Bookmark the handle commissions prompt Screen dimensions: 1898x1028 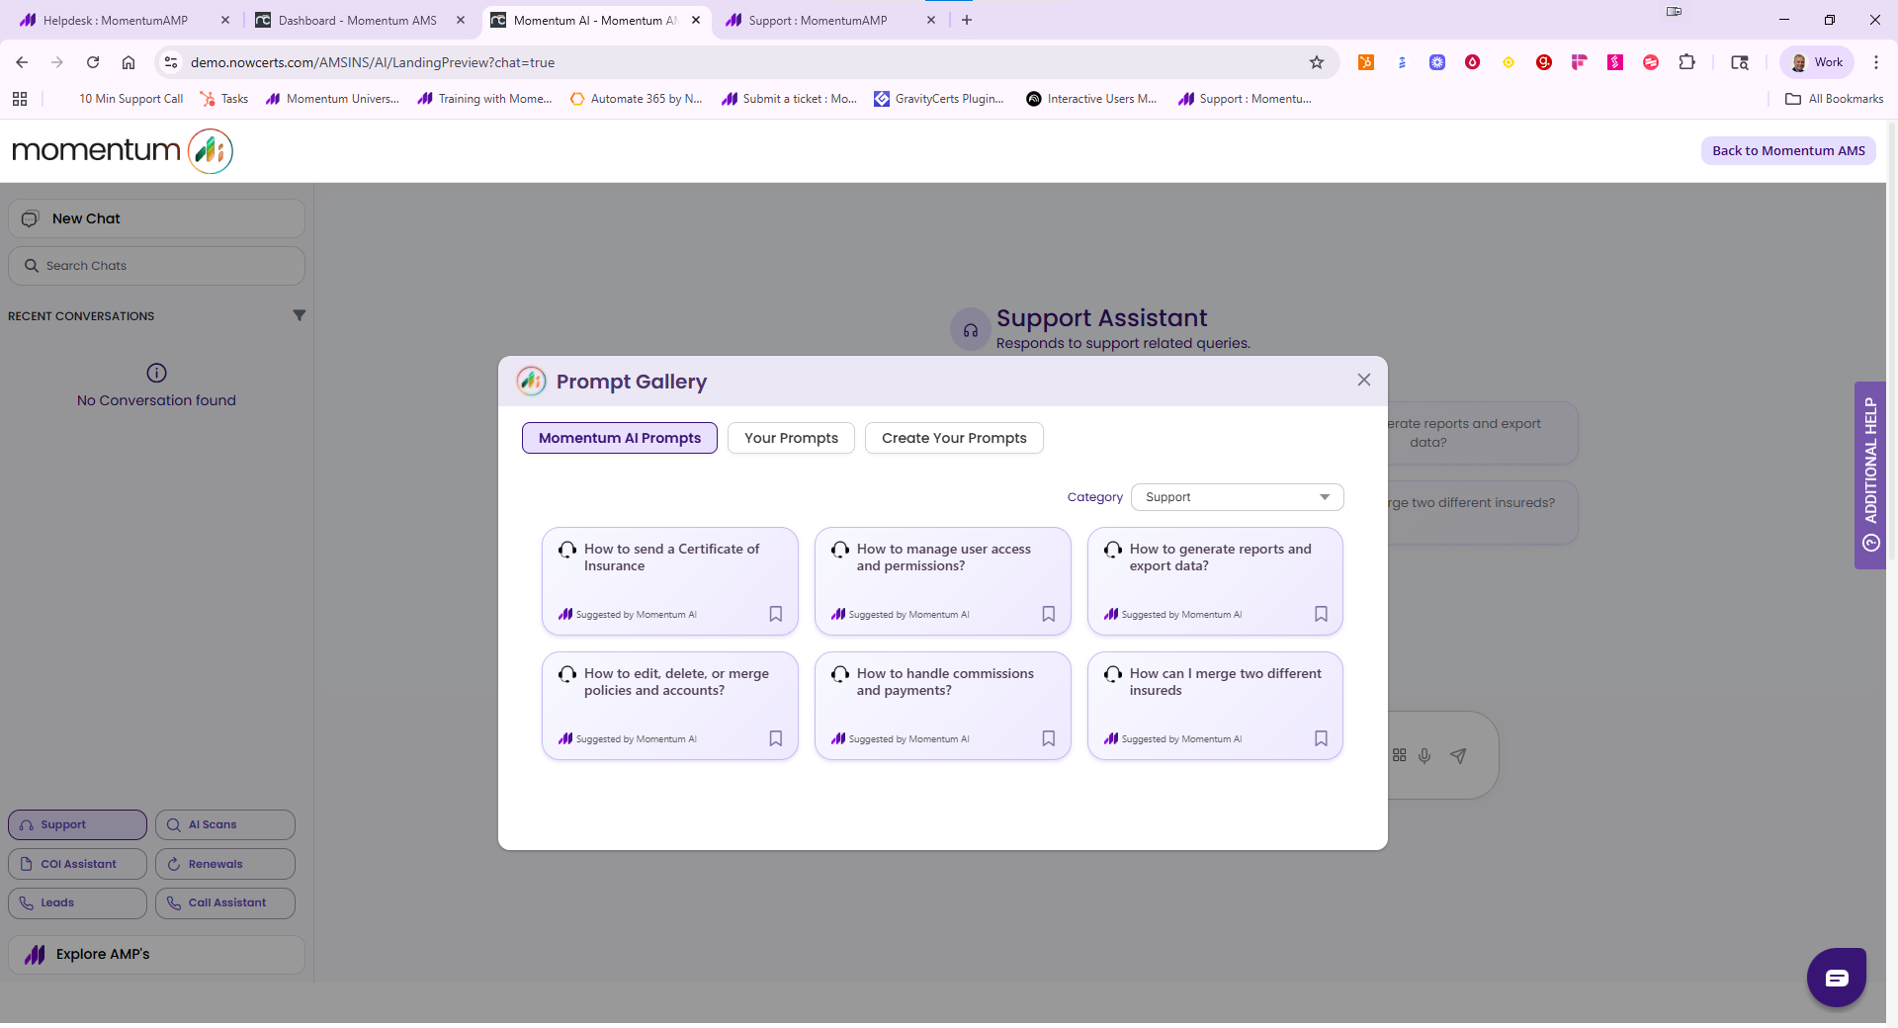pos(1049,738)
